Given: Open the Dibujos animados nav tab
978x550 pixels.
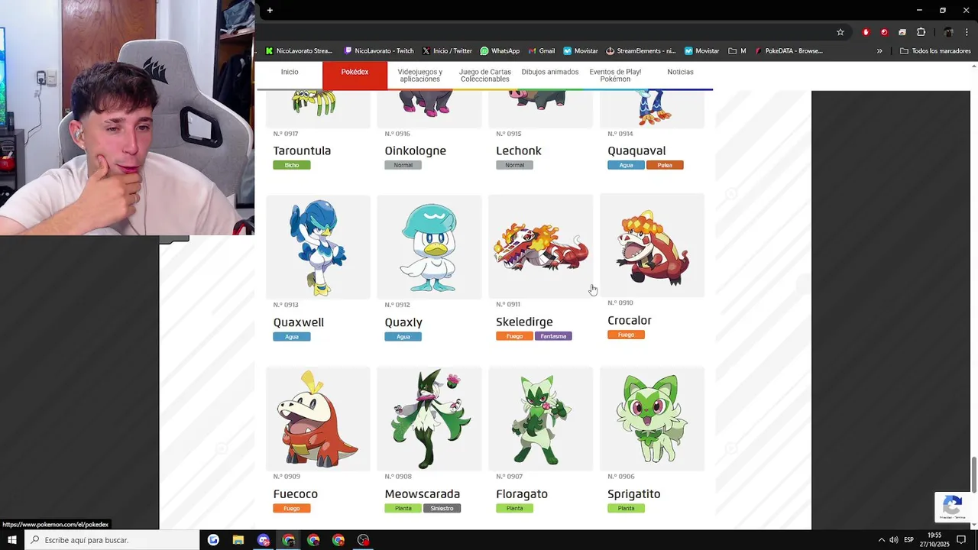Looking at the screenshot, I should click(550, 72).
